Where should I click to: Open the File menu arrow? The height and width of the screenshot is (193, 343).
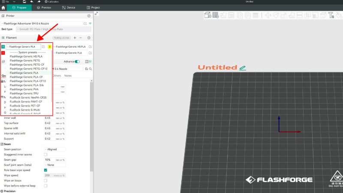tap(14, 2)
